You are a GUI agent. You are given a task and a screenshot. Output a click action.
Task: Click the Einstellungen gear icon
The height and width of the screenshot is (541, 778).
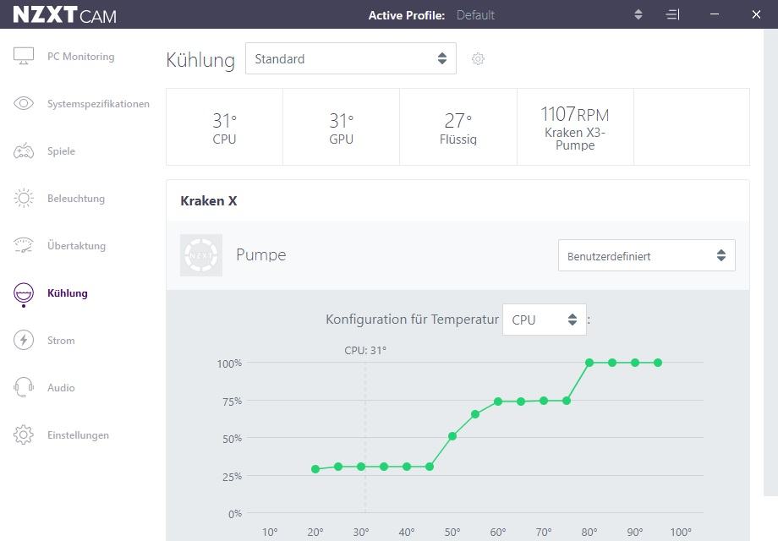24,434
